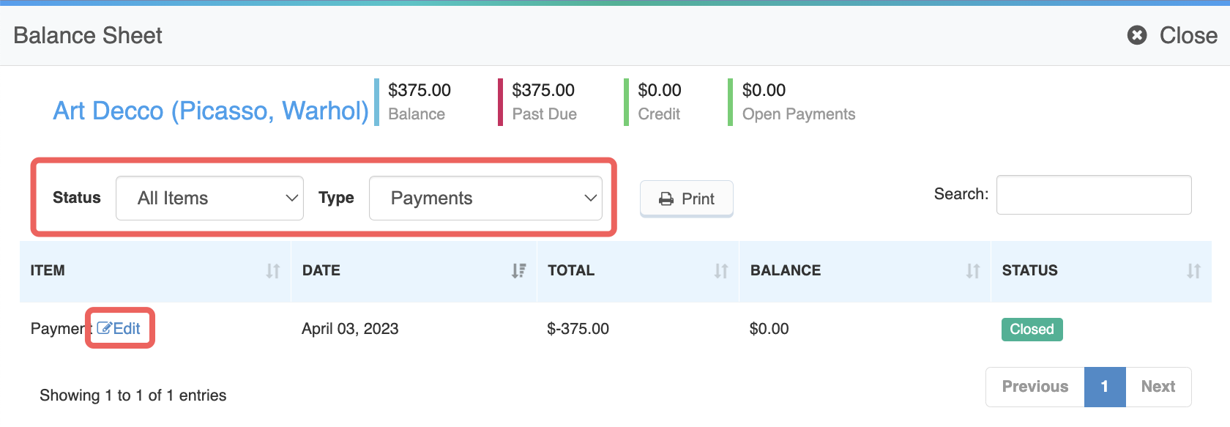This screenshot has width=1230, height=427.
Task: Open the Status All Items dropdown
Action: 209,198
